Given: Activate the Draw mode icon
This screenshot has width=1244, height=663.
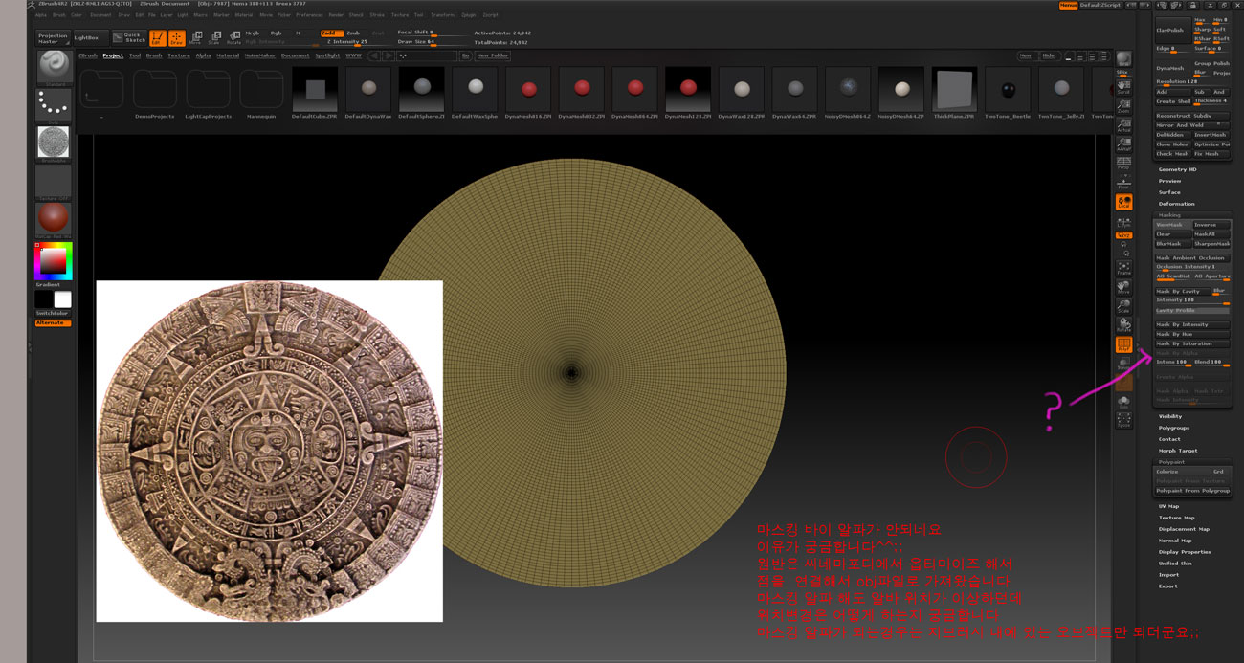Looking at the screenshot, I should 176,38.
